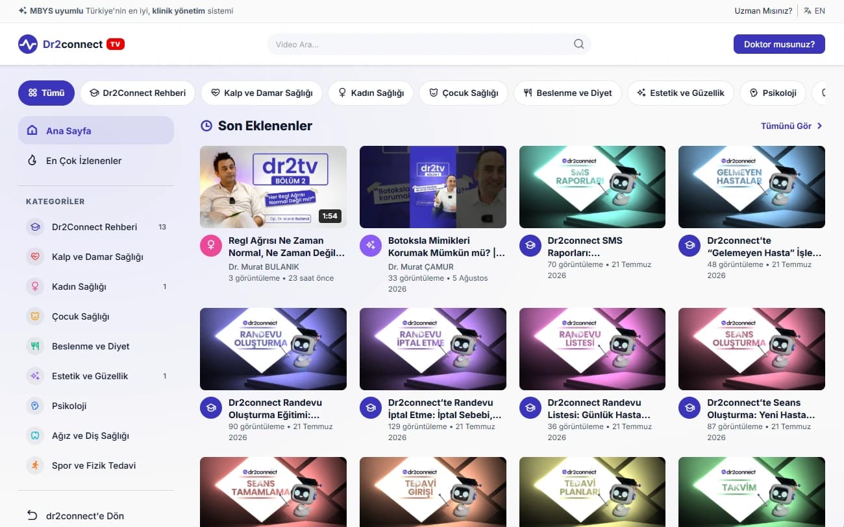Focus the Video Ara search field
844x527 pixels.
[x=429, y=44]
